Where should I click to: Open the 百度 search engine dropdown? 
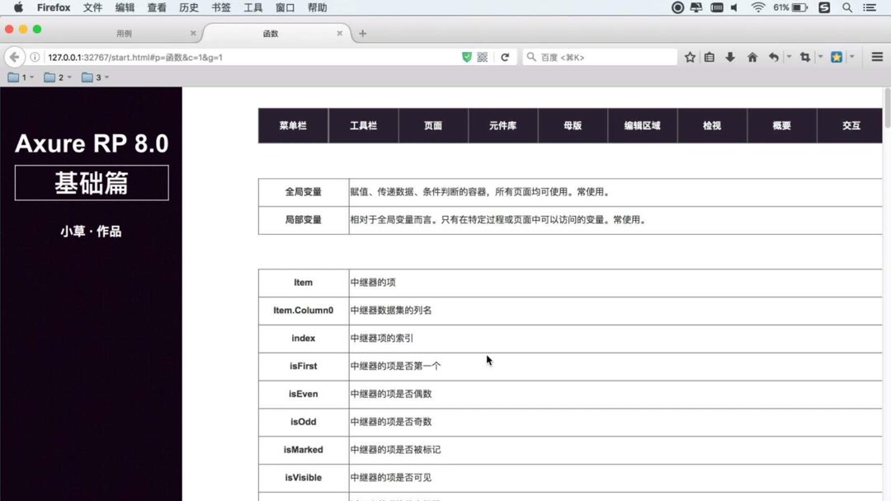531,58
